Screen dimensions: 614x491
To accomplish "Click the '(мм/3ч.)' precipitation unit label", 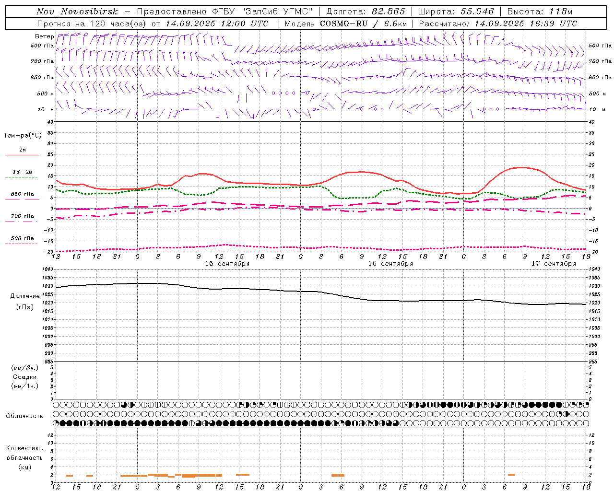I will point(25,368).
